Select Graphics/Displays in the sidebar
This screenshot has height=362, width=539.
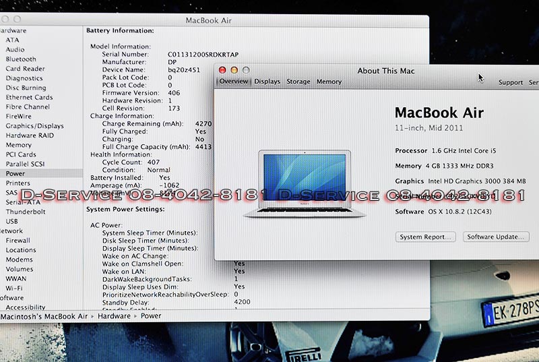coord(35,126)
